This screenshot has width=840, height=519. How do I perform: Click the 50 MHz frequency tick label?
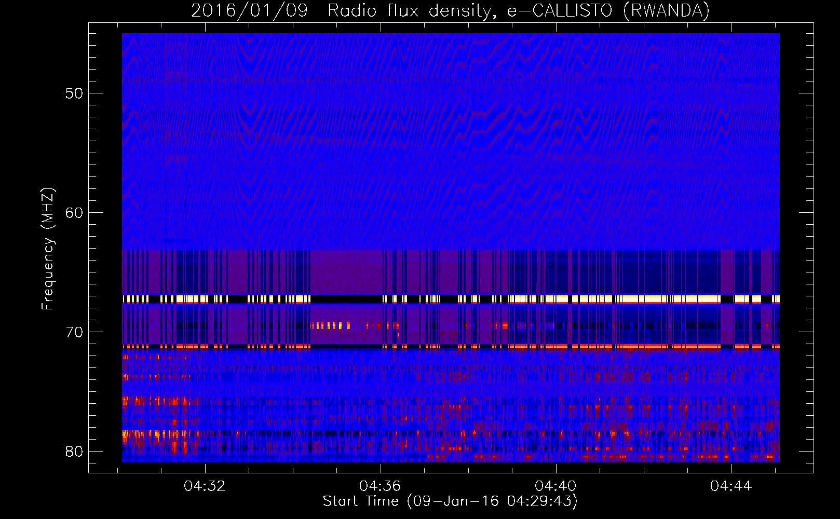coord(74,93)
